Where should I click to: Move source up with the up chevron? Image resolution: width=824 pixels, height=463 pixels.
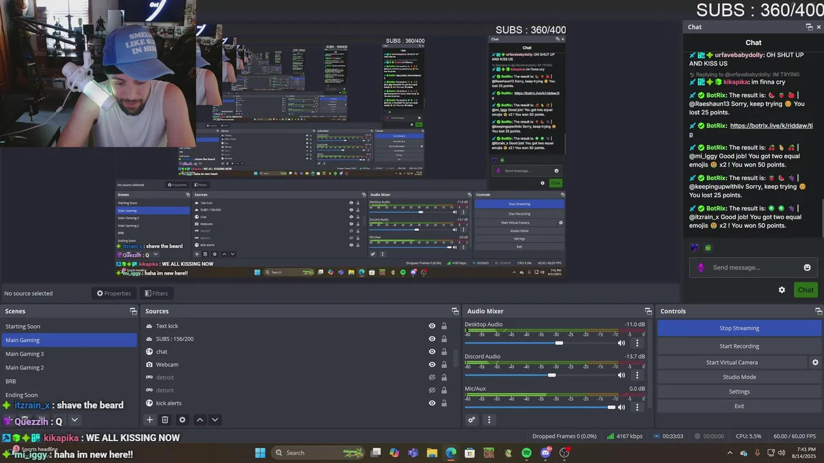click(200, 420)
